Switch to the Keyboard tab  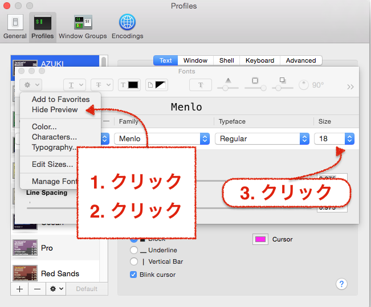[260, 60]
